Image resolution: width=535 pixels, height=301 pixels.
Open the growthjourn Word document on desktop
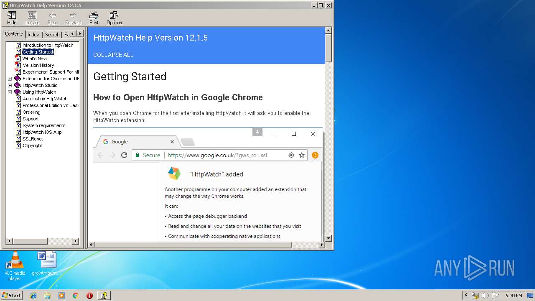(x=46, y=263)
